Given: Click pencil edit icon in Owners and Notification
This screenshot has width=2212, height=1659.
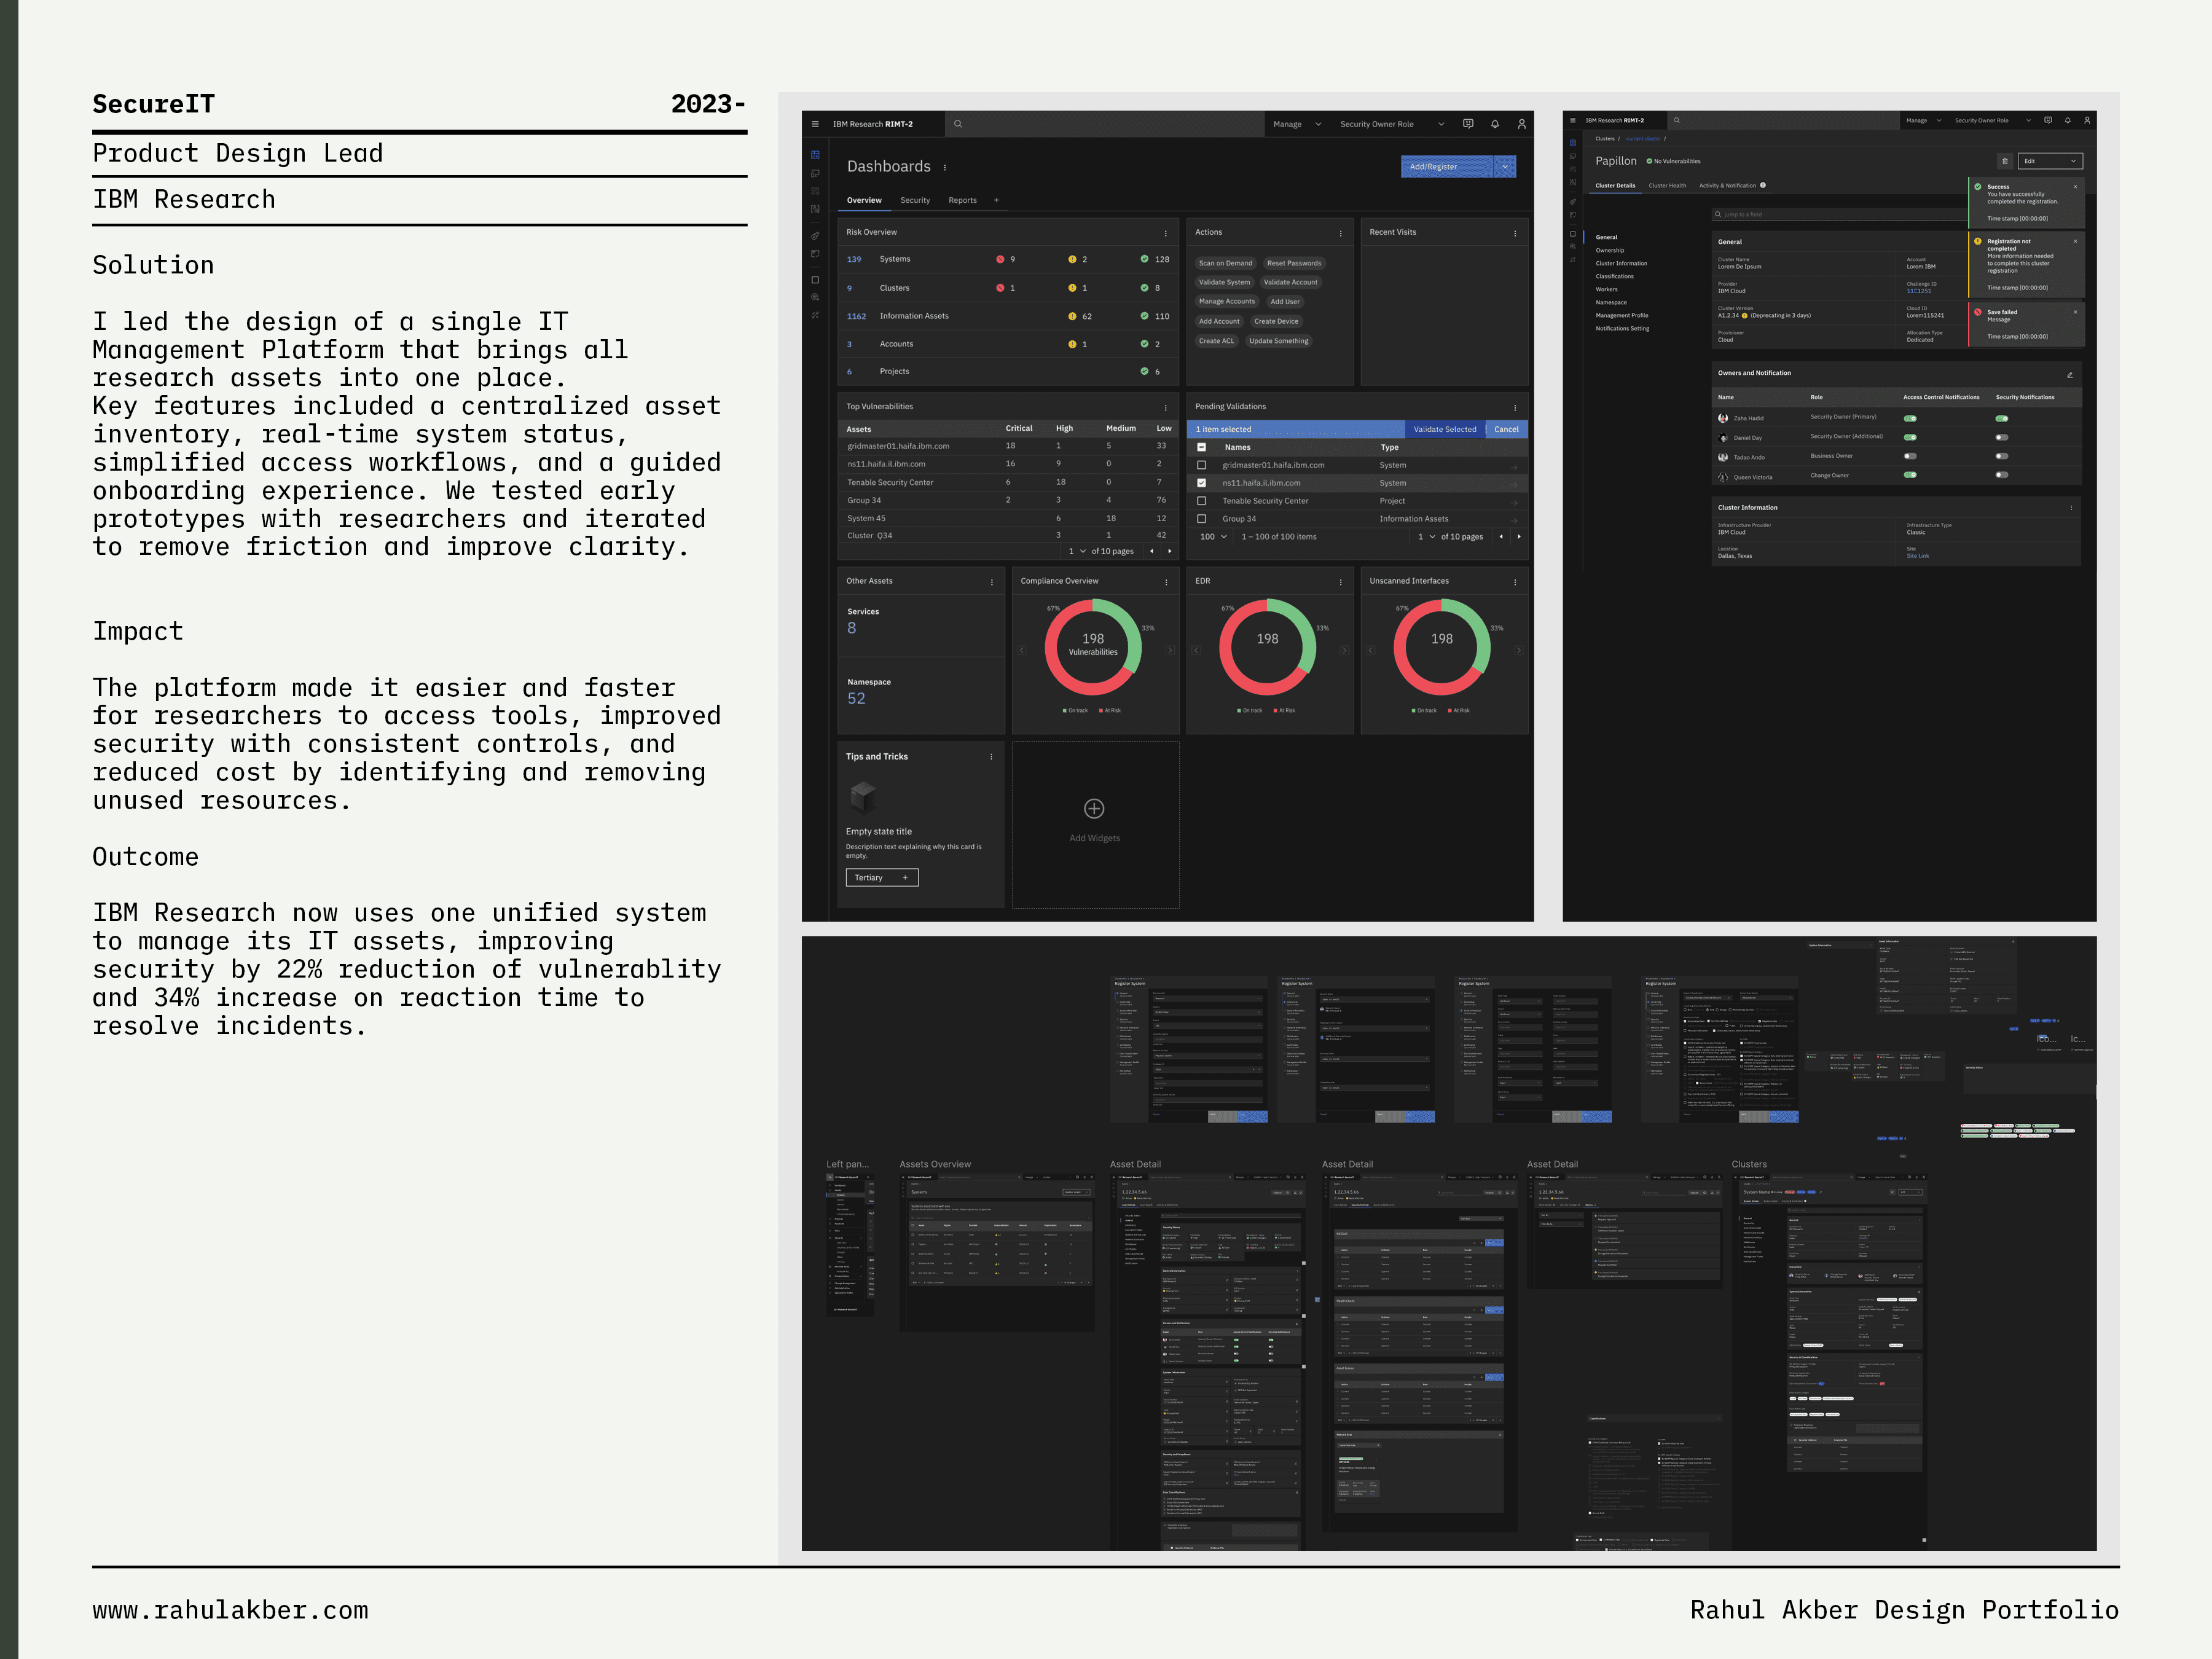Looking at the screenshot, I should coord(2070,374).
